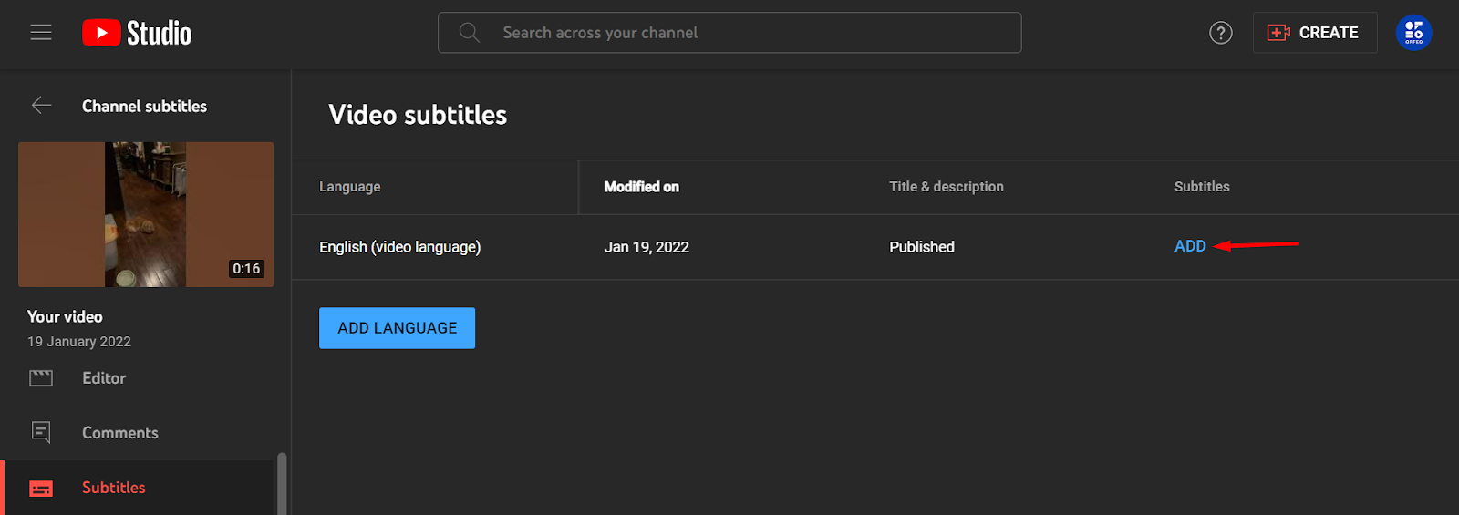Open the channel account avatar
Screen dimensions: 1459x515
click(1413, 33)
